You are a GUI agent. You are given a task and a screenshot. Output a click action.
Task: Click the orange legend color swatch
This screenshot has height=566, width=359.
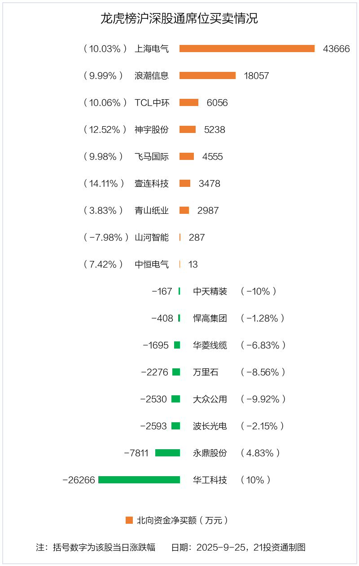tap(129, 520)
